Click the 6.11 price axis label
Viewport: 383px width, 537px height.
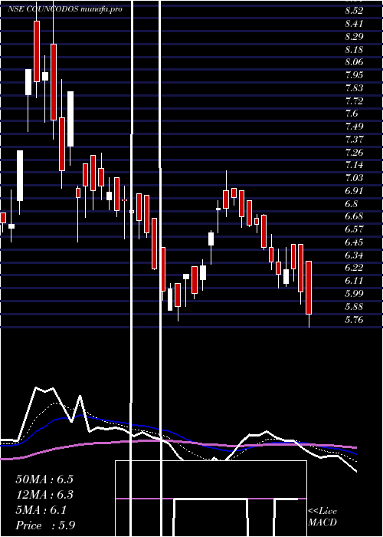(354, 281)
